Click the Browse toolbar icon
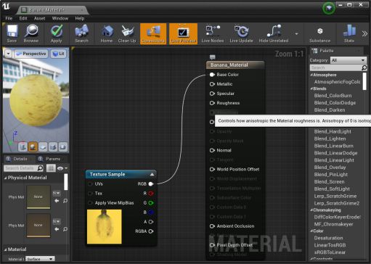Screen dimensions: 371x264 pos(31,34)
